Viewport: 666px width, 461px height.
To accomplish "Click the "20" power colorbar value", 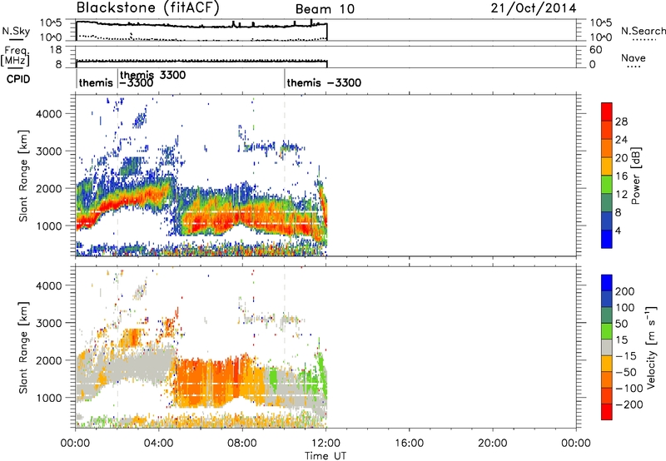I will pyautogui.click(x=621, y=158).
